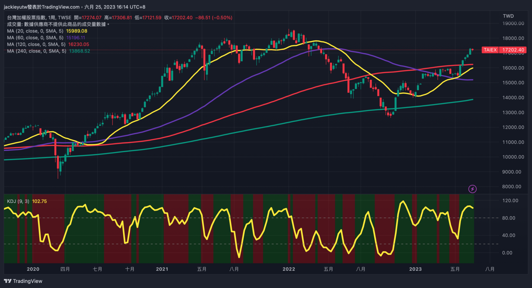The width and height of the screenshot is (532, 288).
Task: Click the 2020 label on time axis
Action: [33, 269]
